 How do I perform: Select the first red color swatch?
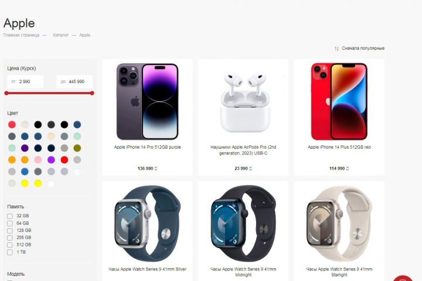pyautogui.click(x=12, y=125)
